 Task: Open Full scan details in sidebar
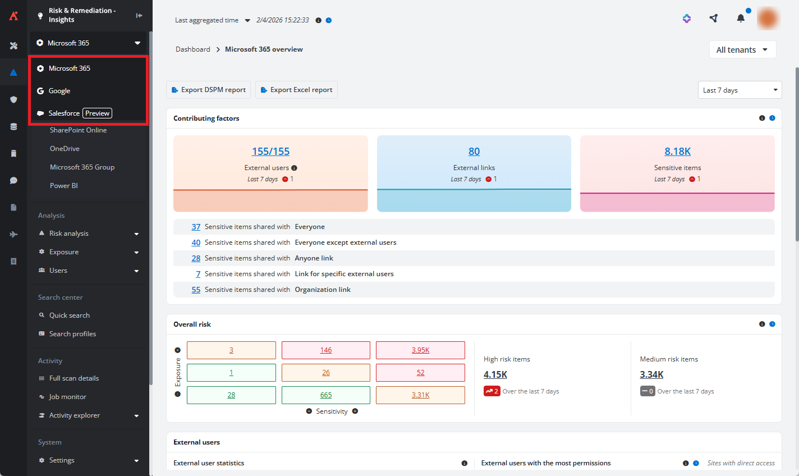[x=74, y=378]
